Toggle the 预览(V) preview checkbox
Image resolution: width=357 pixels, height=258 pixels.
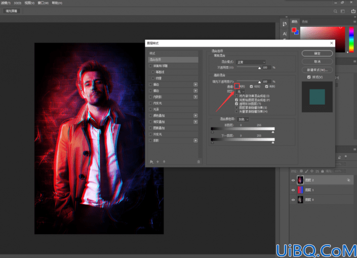[x=309, y=77]
